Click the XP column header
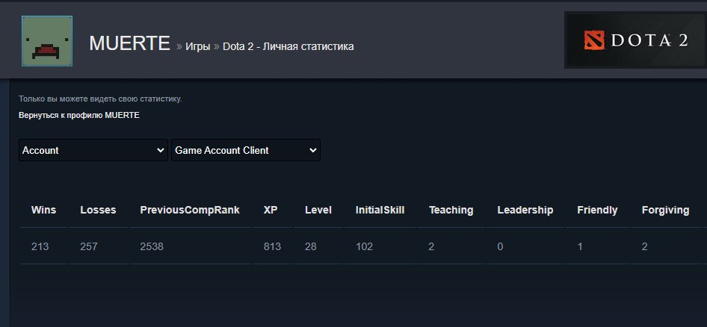Screen dimensions: 707x327 271,210
